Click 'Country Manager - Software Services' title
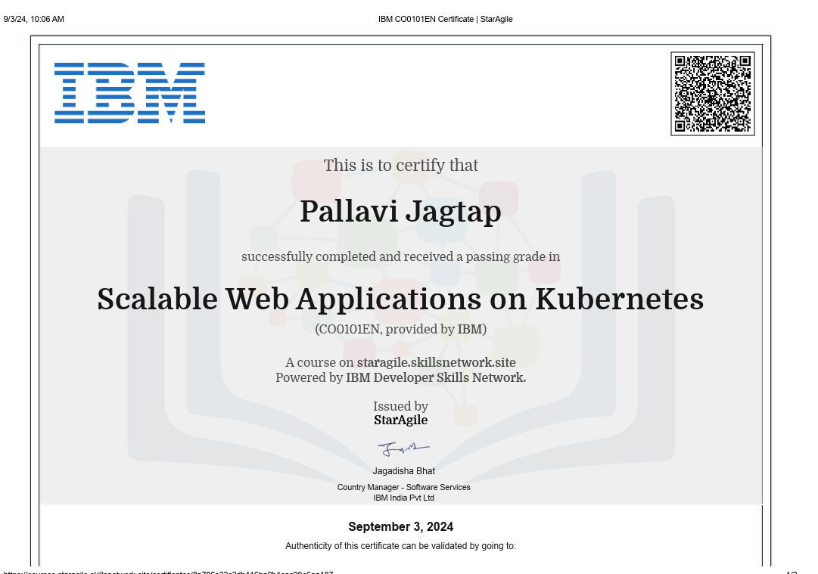 point(404,487)
